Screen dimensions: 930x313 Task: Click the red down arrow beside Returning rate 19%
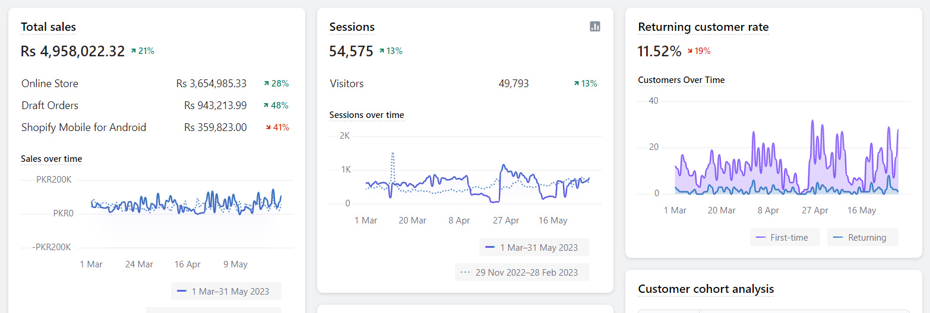coord(690,51)
